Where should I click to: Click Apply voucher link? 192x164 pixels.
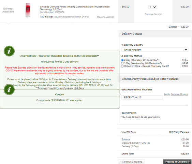coord(167,94)
